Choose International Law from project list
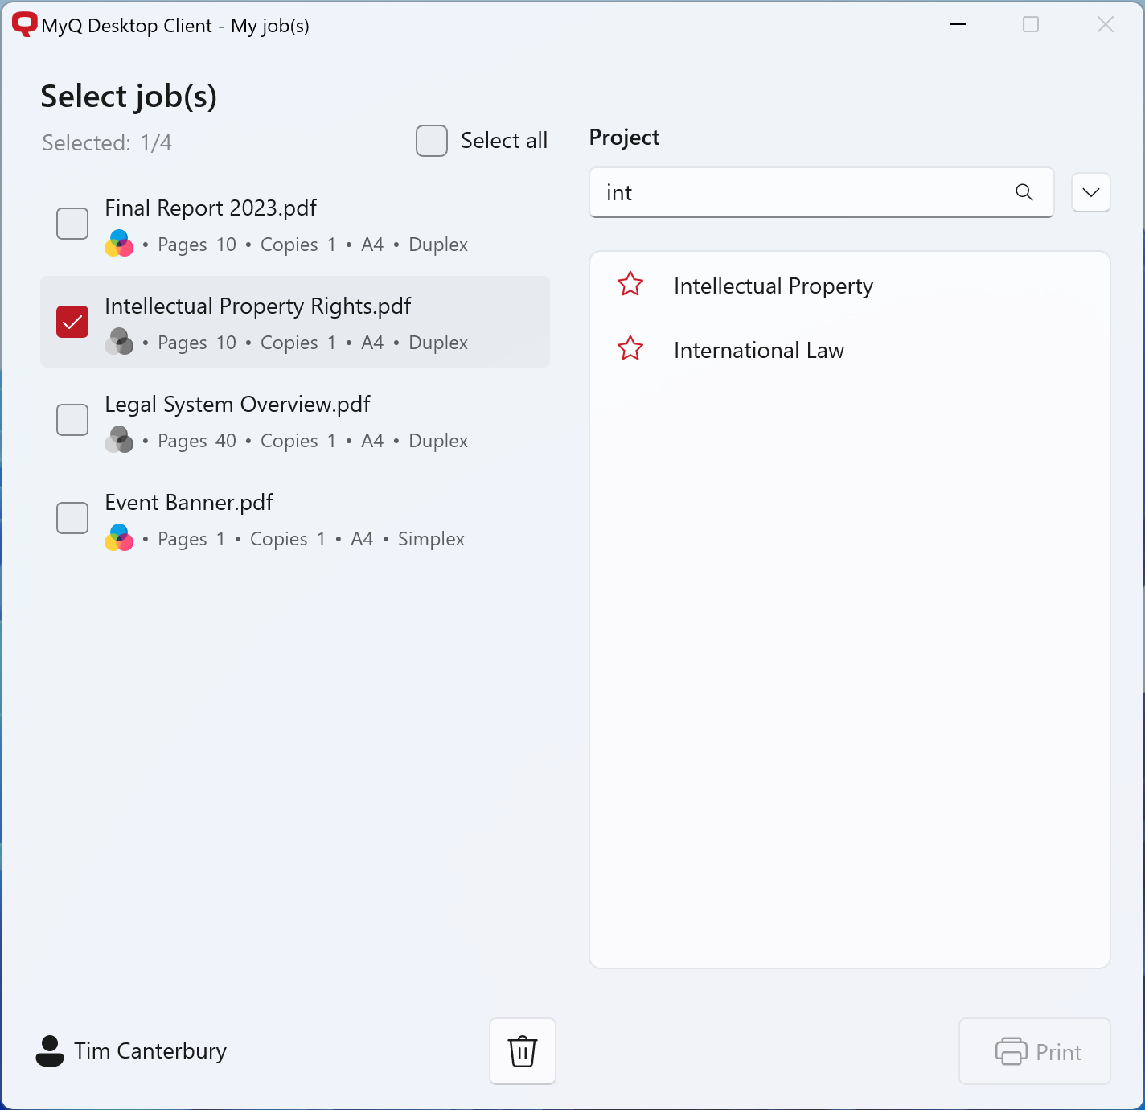Viewport: 1145px width, 1110px height. (758, 351)
